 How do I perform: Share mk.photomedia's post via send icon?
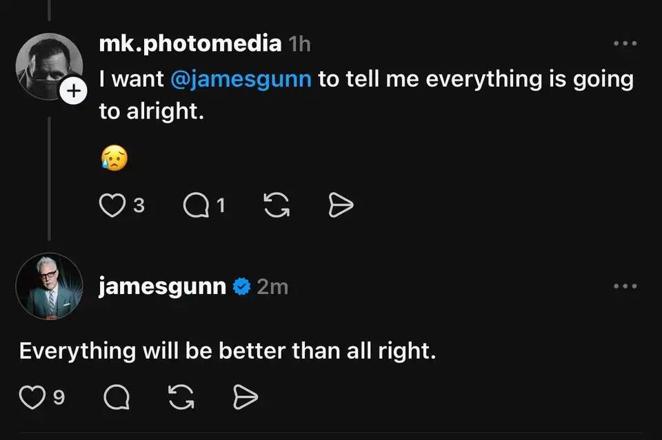341,205
